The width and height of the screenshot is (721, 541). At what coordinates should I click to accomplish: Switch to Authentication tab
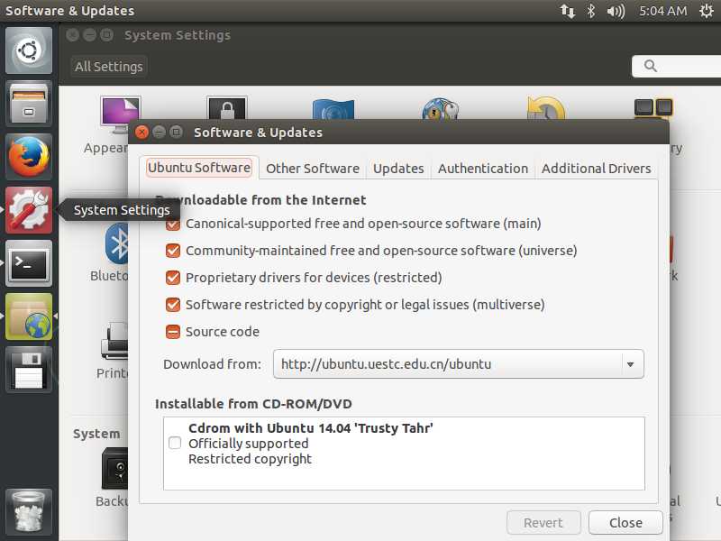[x=483, y=169]
